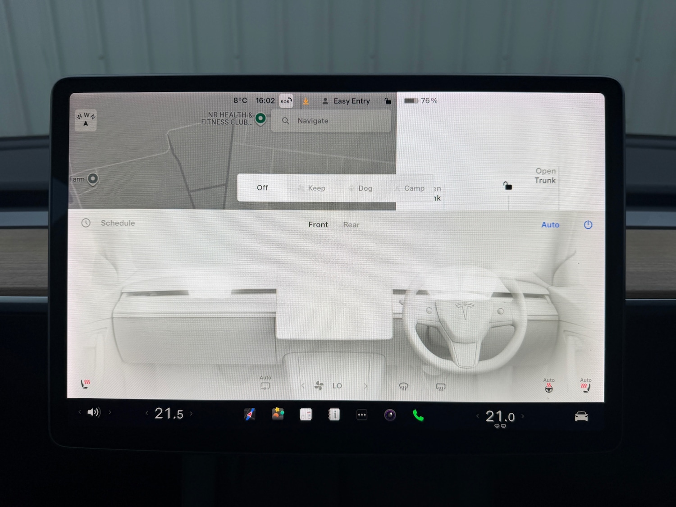Expand more apps with the ellipsis icon
This screenshot has width=676, height=507.
pos(361,414)
